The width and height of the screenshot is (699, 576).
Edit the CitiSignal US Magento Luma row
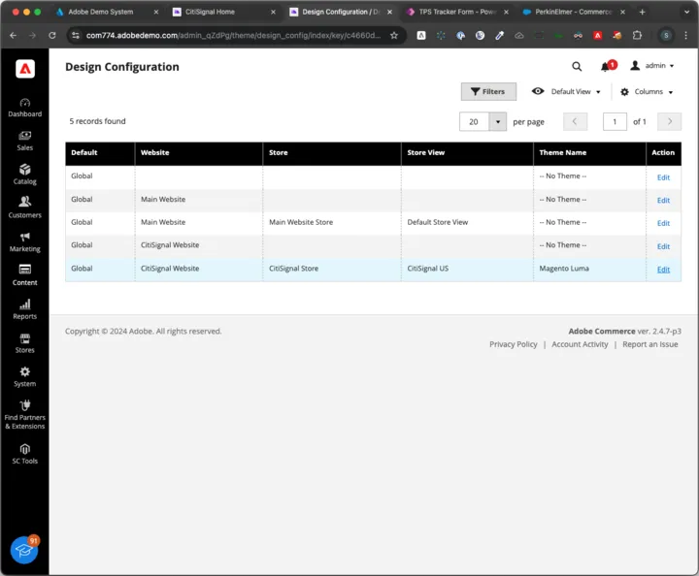click(663, 270)
